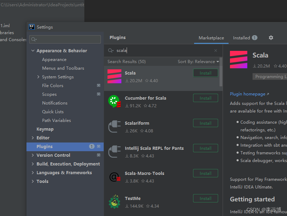Click the Scalariform plug icon
This screenshot has width=287, height=216.
click(114, 126)
